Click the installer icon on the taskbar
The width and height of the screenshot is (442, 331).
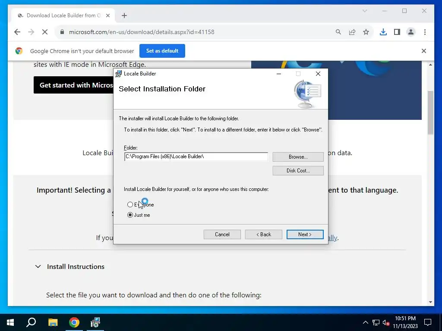[95, 322]
